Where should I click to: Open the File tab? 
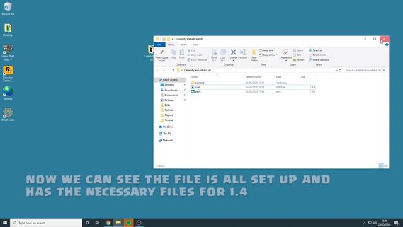click(x=159, y=45)
